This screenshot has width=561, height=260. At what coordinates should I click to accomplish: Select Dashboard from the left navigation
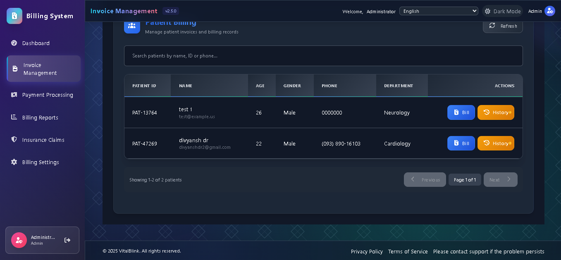click(35, 43)
